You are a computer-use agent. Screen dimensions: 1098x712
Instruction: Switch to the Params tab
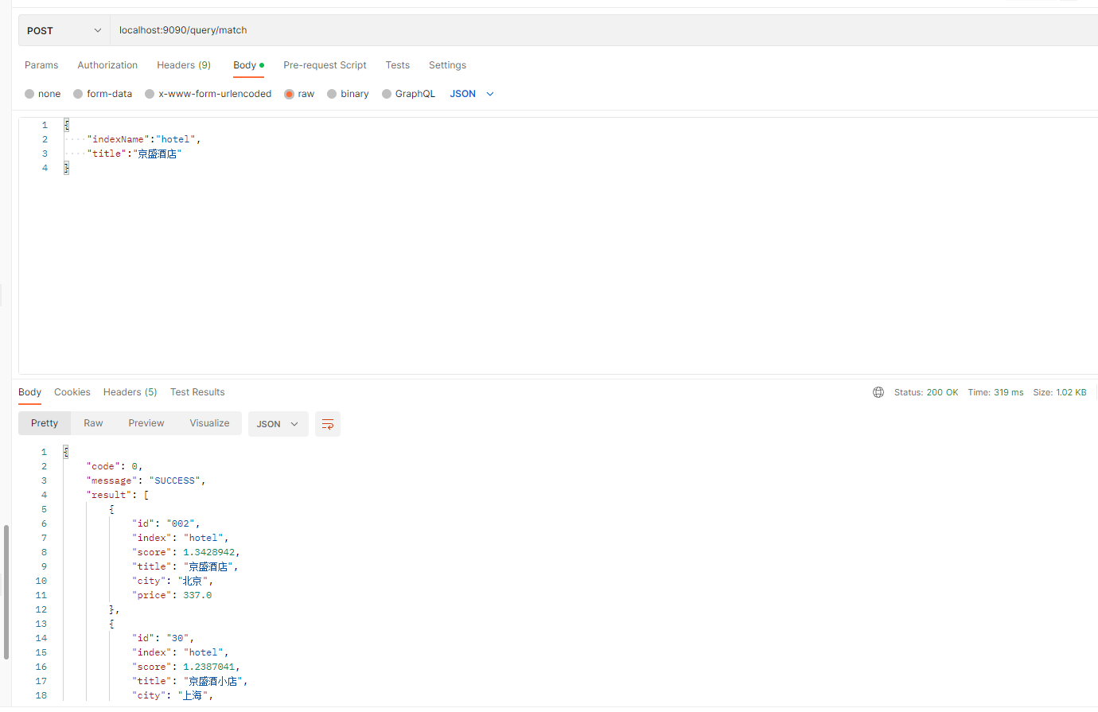(41, 65)
